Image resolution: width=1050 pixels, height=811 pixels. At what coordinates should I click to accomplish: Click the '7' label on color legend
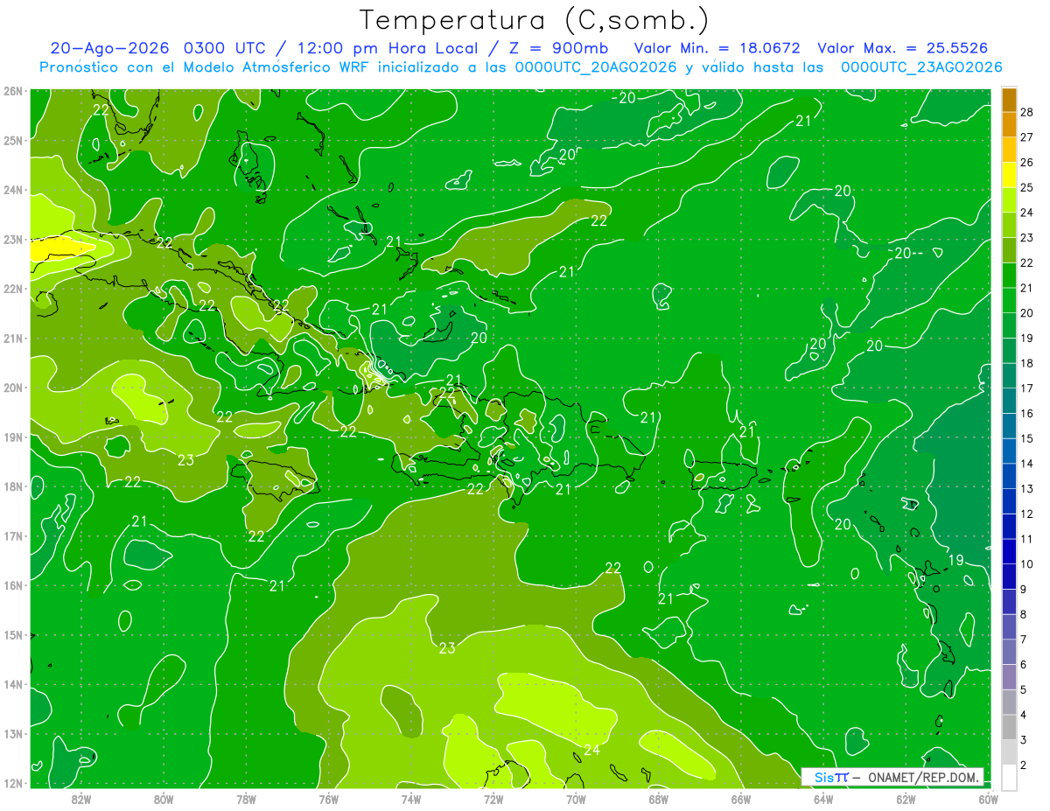[1024, 640]
